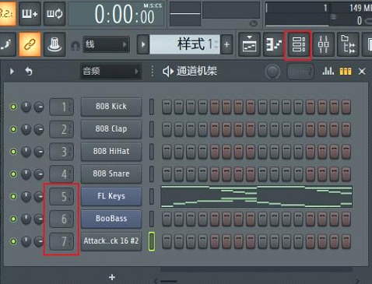Click mixer track number 4 for 808 Snare

[x=61, y=174]
